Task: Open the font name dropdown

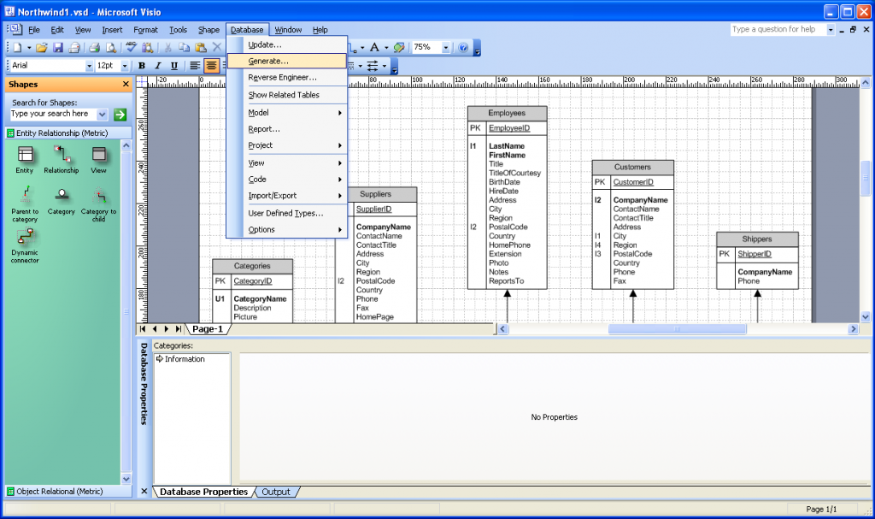Action: click(89, 66)
